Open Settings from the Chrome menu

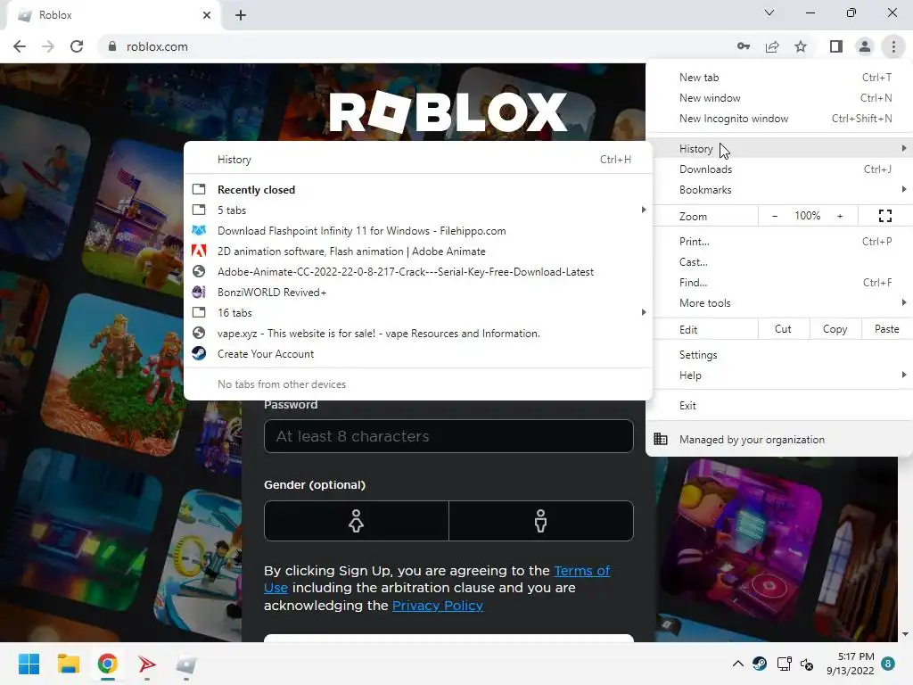(x=779, y=355)
